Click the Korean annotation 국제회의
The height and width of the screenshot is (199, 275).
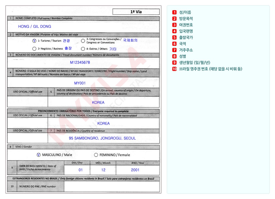click(x=130, y=40)
